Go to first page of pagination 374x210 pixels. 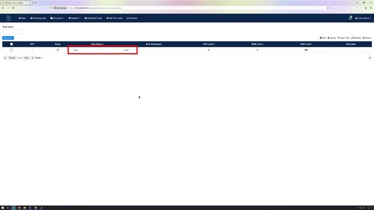click(x=5, y=58)
